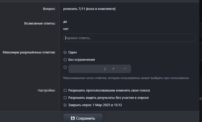202x122 pixels.
Task: Click the Максимальное число ответов hint text
Action: (x=126, y=78)
